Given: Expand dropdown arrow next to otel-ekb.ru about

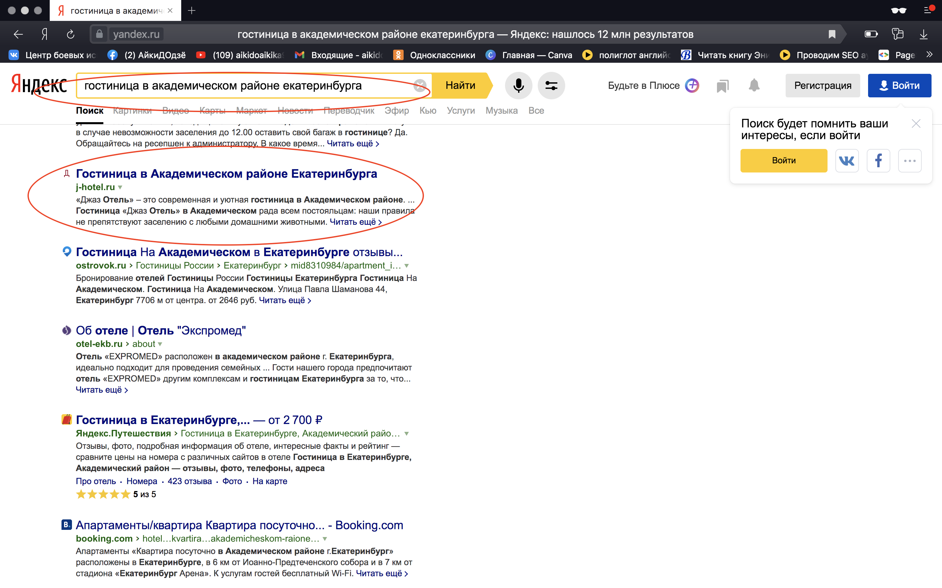Looking at the screenshot, I should (x=160, y=344).
